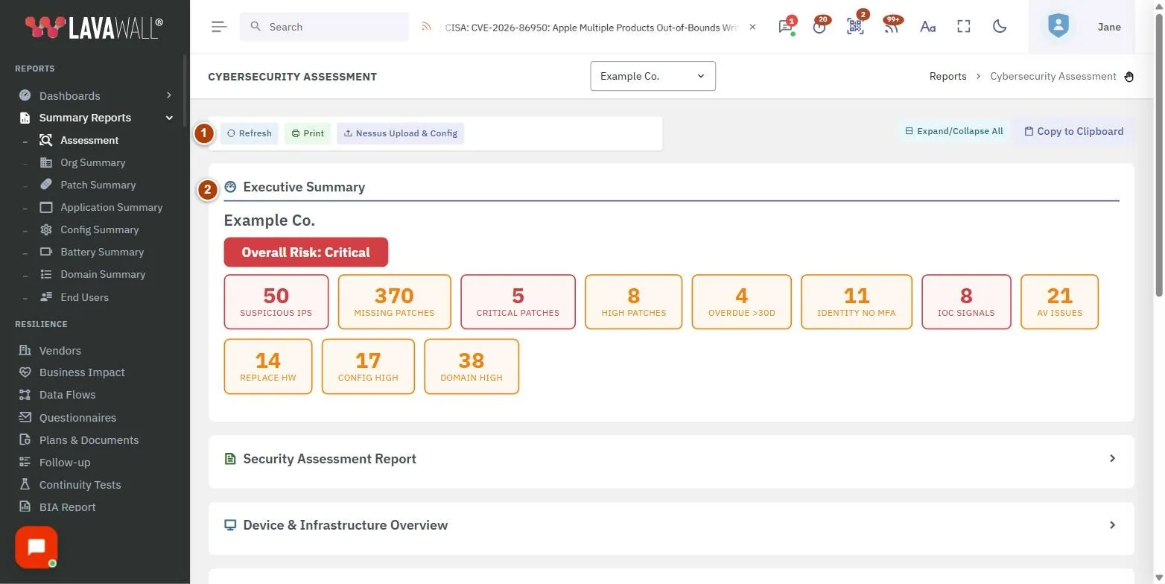Expand the Security Assessment Report section
Screen dimensions: 1165x584
click(x=671, y=459)
